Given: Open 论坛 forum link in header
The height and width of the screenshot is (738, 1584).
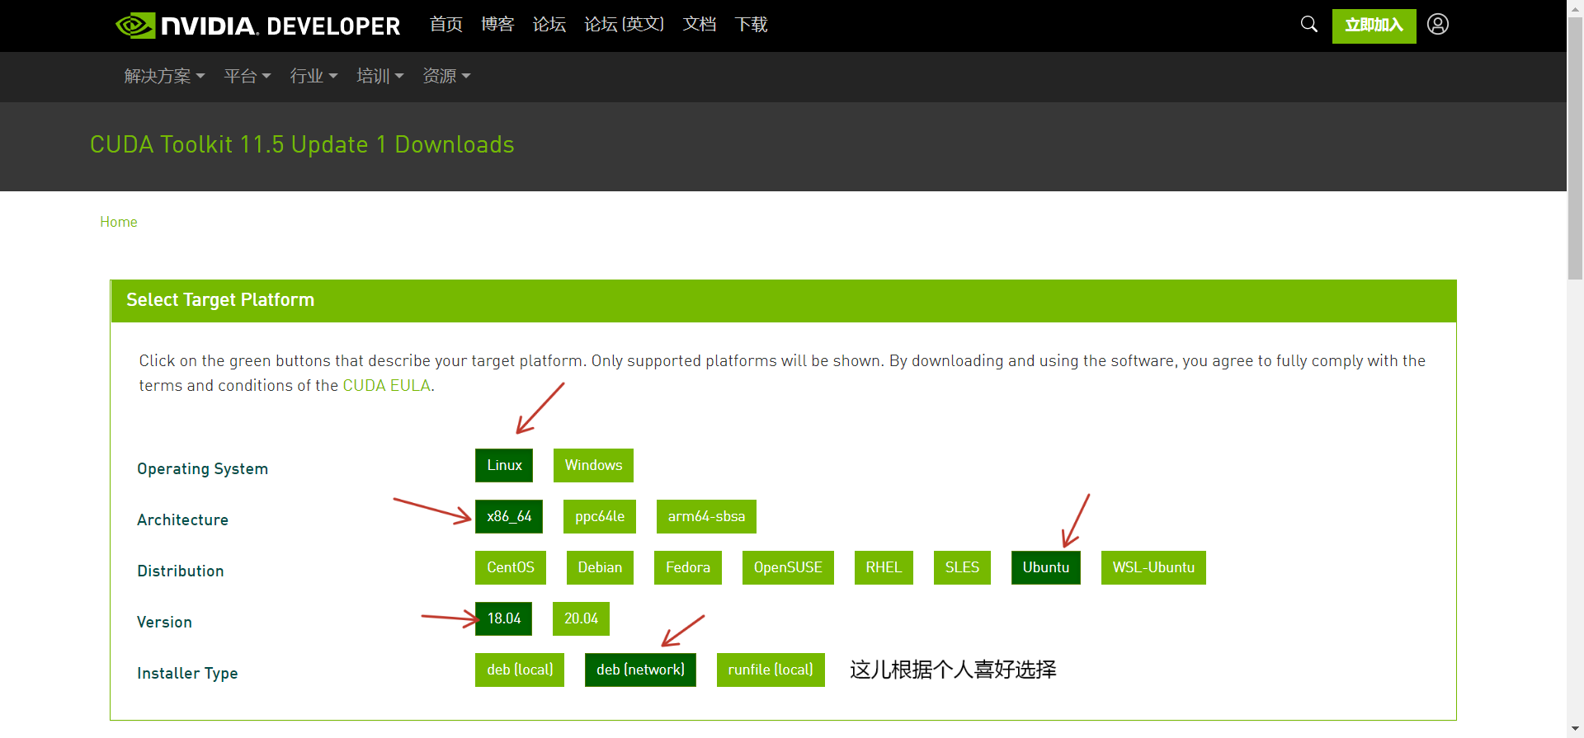Looking at the screenshot, I should click(x=549, y=25).
